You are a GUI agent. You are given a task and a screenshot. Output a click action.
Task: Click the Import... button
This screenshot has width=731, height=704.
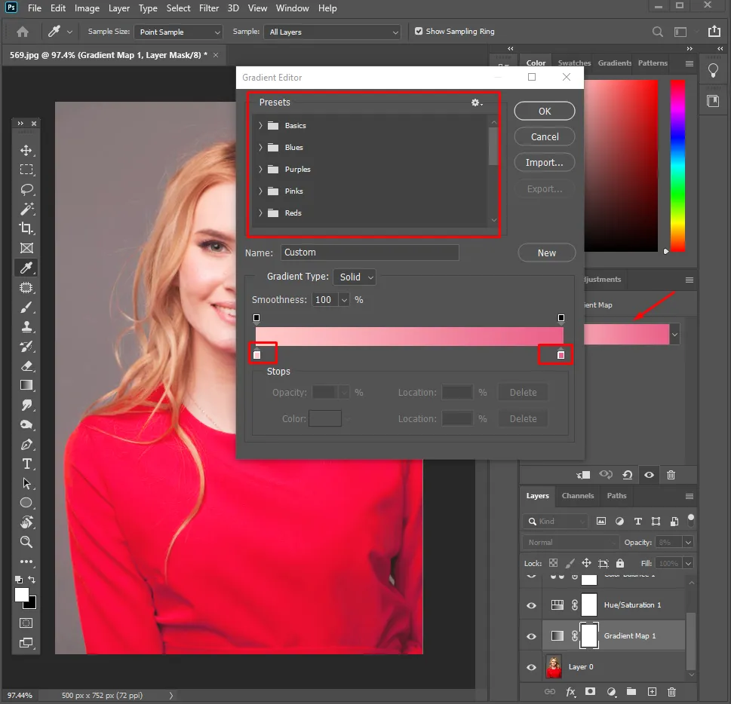(544, 163)
